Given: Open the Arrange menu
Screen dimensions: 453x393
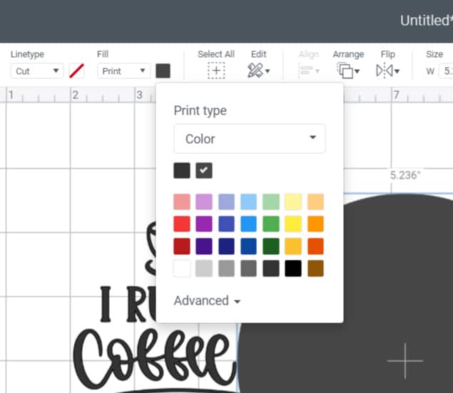Looking at the screenshot, I should click(x=348, y=70).
